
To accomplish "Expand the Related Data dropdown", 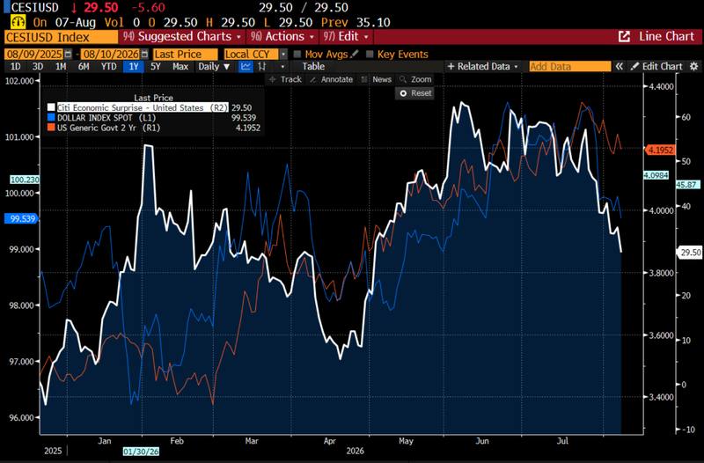I will 516,67.
